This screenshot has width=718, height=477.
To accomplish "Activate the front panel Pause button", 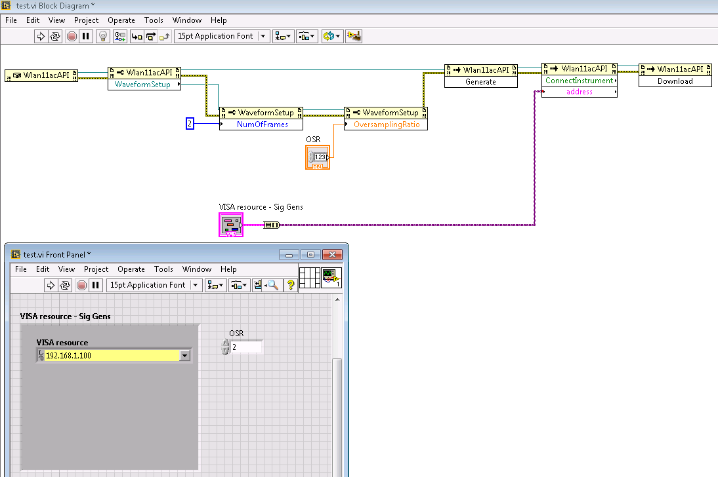I will click(x=96, y=285).
